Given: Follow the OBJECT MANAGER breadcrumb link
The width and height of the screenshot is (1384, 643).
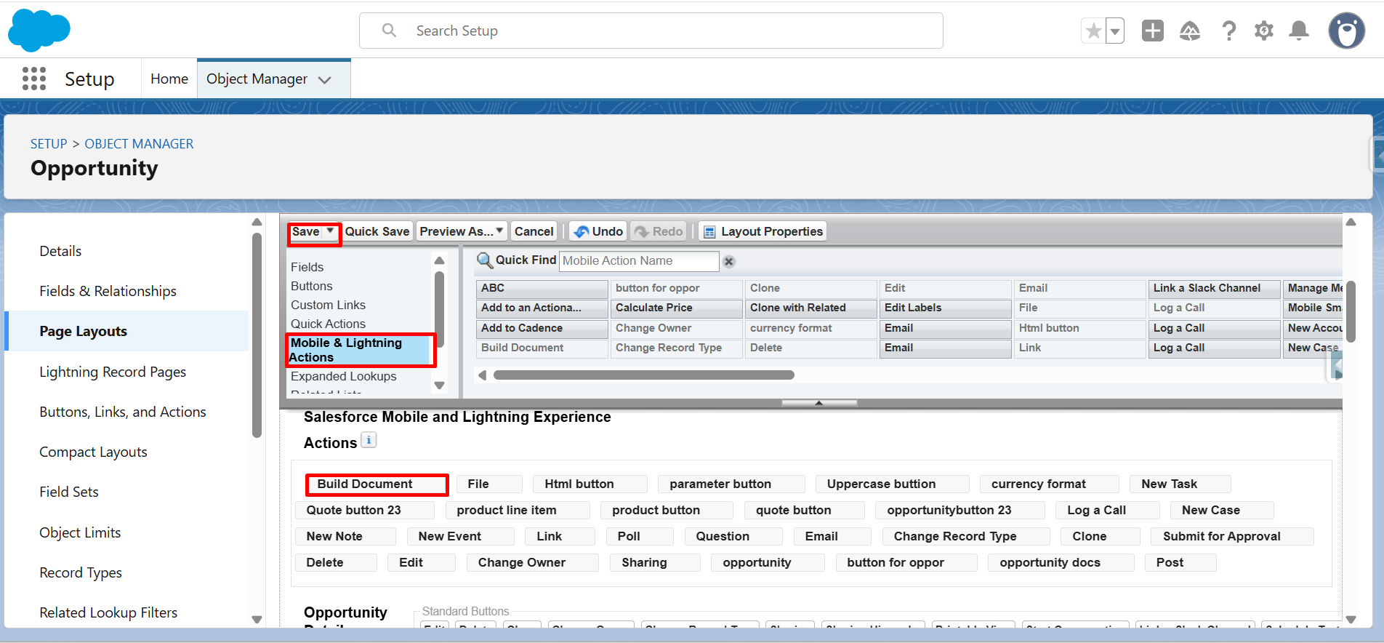Looking at the screenshot, I should tap(139, 144).
